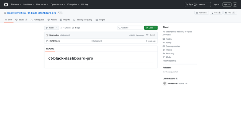Select the Code tab
Viewport: 241px width, 135px height.
(x=9, y=20)
